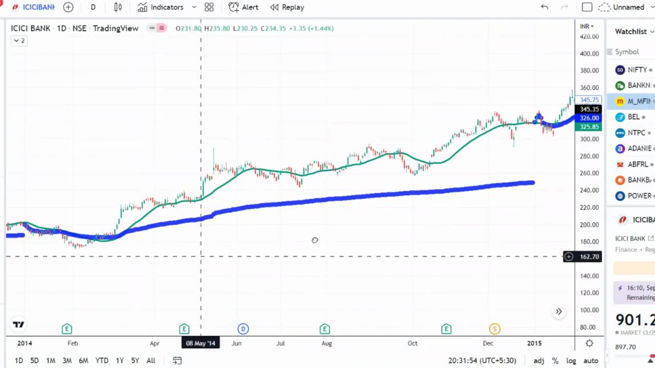Open the earnings marker near late October
The width and height of the screenshot is (655, 368).
(446, 329)
